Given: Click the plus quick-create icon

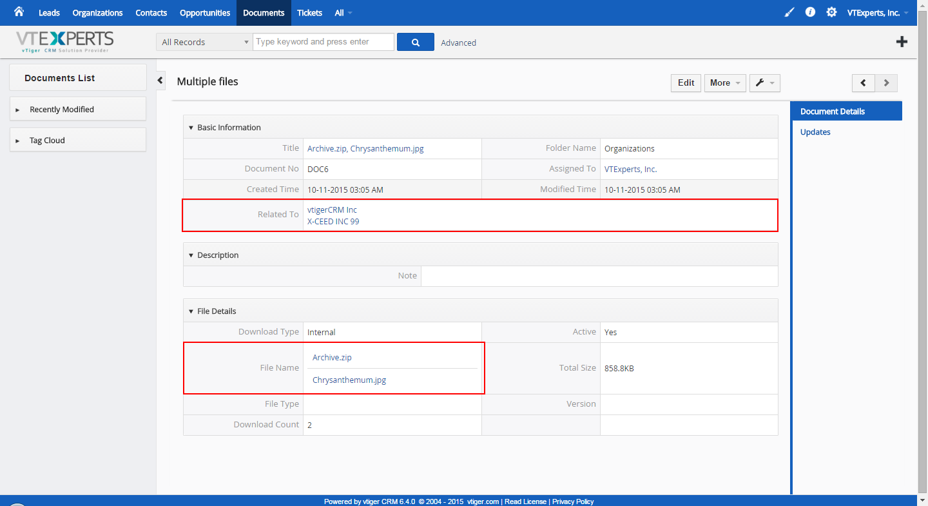Looking at the screenshot, I should click(x=902, y=42).
